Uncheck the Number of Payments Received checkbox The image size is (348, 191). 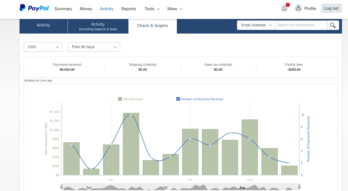click(x=178, y=99)
